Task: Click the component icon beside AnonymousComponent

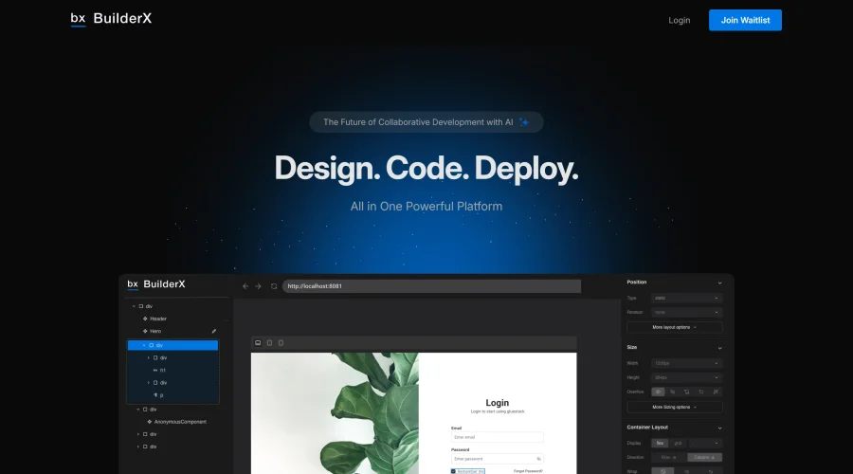Action: click(x=149, y=422)
